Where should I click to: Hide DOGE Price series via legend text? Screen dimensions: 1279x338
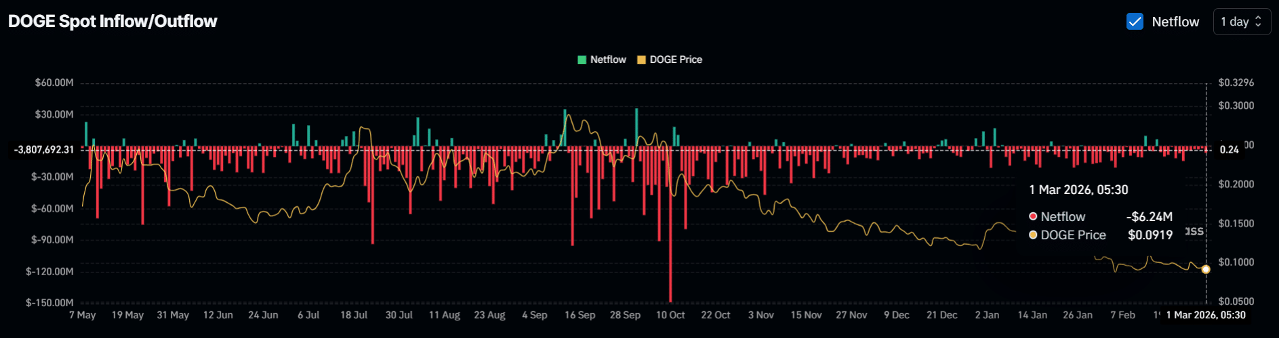[x=676, y=59]
